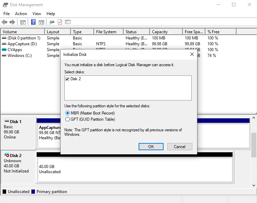Click Cancel in Initialize Disk dialog
This screenshot has height=203, width=257.
[x=180, y=146]
